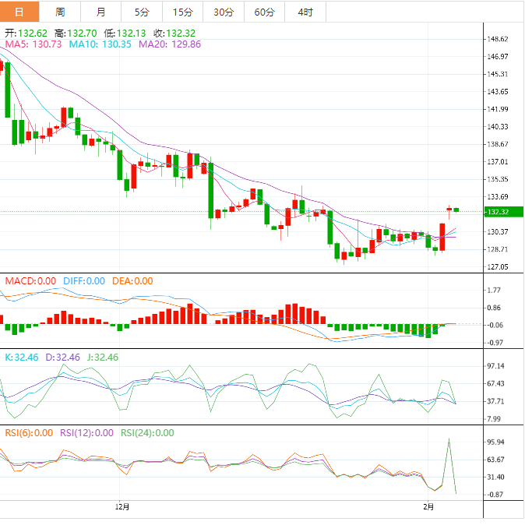The height and width of the screenshot is (525, 525).
Task: Click the K:32.46 label in KDJ panel
Action: (21, 357)
